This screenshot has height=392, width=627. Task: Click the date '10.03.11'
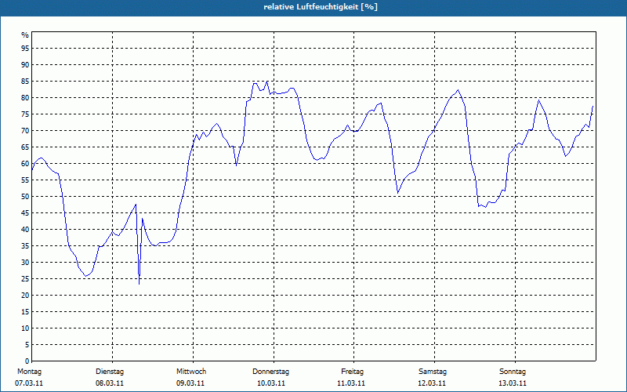271,383
